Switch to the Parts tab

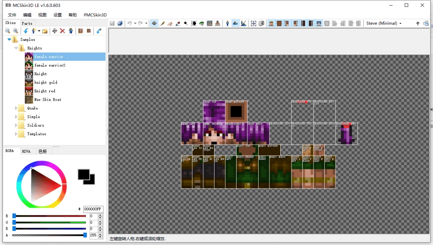pyautogui.click(x=28, y=23)
